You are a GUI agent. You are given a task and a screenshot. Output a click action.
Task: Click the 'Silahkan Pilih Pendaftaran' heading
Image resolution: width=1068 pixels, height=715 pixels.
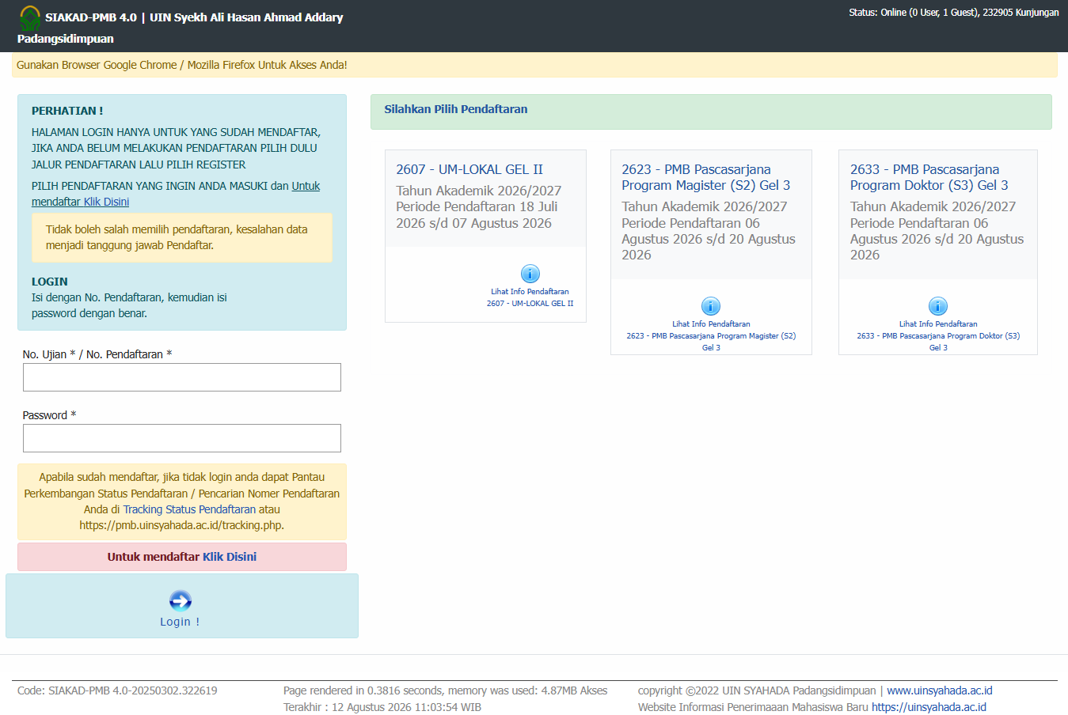point(456,109)
